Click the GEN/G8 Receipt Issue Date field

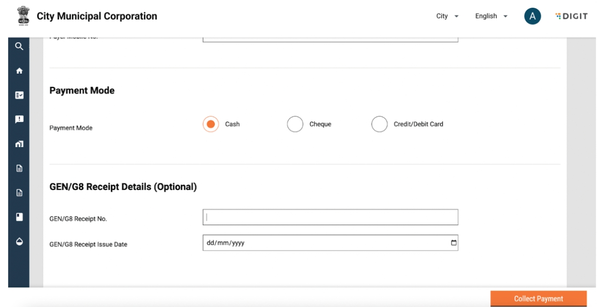pyautogui.click(x=323, y=243)
